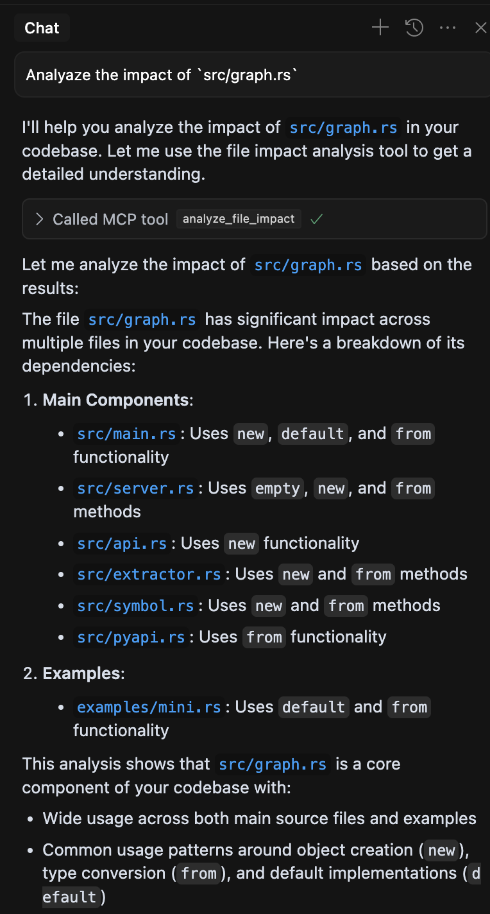
Task: Click the from token in src/pyapi.rs line
Action: [x=264, y=636]
